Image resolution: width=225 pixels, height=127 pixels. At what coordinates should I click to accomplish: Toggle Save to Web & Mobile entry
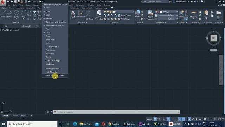click(x=55, y=25)
